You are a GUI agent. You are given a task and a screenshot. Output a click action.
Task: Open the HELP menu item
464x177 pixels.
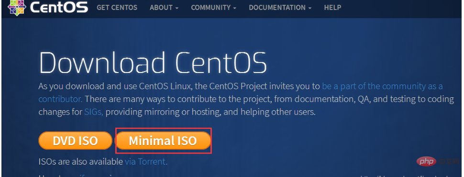click(x=332, y=7)
